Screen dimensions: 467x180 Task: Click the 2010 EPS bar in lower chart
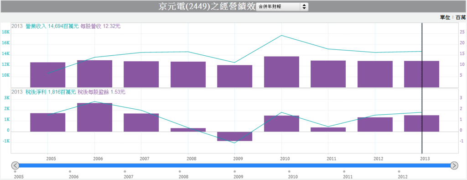(x=281, y=124)
